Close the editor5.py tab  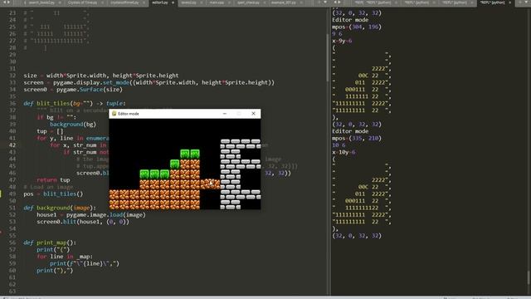[173, 2]
